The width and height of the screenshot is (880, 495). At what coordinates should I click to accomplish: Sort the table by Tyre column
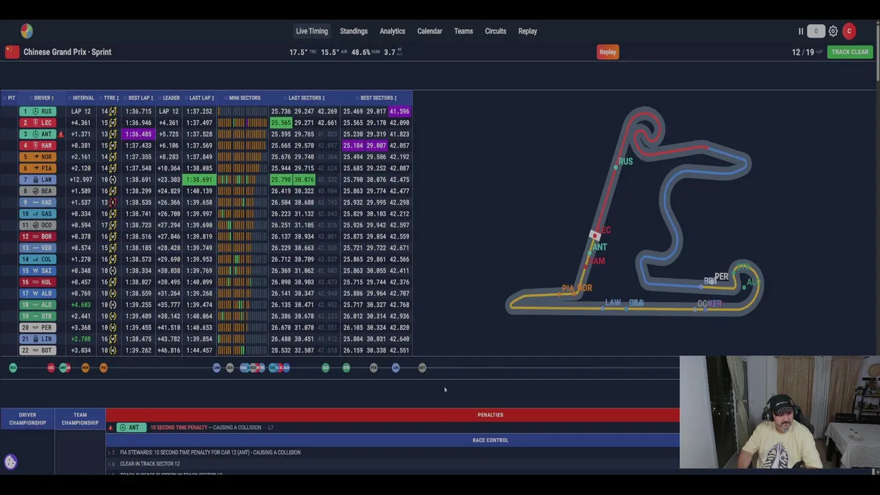coord(111,98)
